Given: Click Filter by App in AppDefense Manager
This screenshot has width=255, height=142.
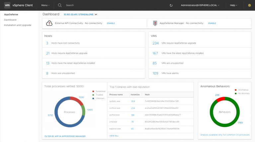Looking at the screenshot, I should point(65,136).
